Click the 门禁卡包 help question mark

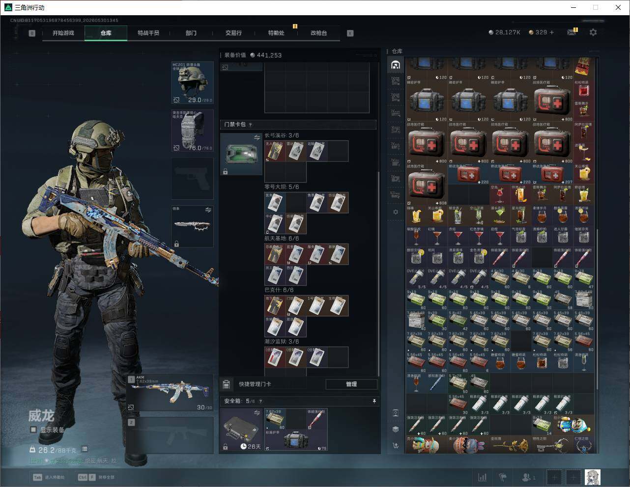[x=251, y=125]
